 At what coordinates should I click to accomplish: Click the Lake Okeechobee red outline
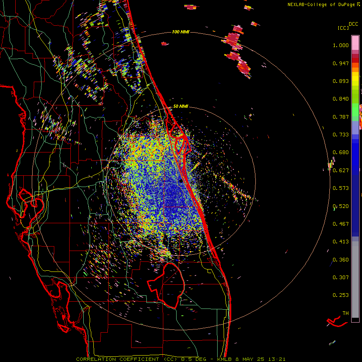click(166, 285)
